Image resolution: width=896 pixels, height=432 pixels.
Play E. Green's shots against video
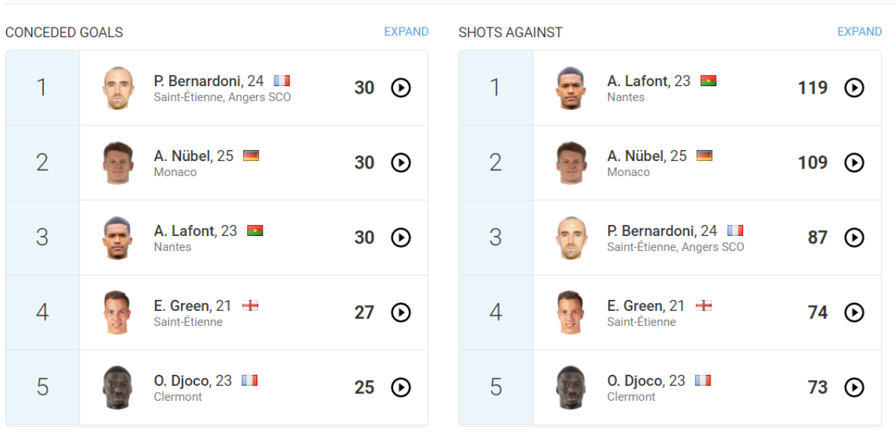coord(854,312)
